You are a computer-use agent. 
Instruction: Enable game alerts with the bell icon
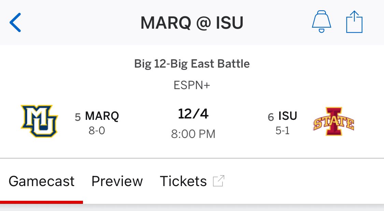[321, 22]
